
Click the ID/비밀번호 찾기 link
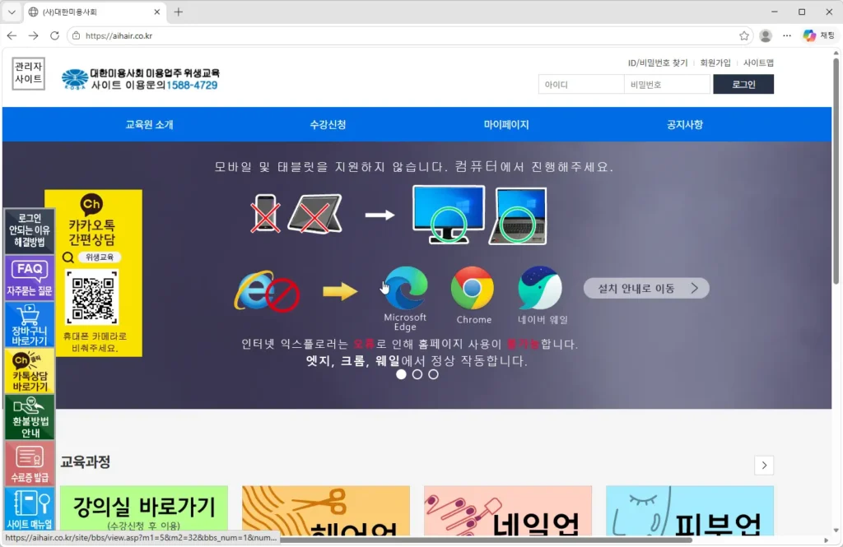[658, 63]
